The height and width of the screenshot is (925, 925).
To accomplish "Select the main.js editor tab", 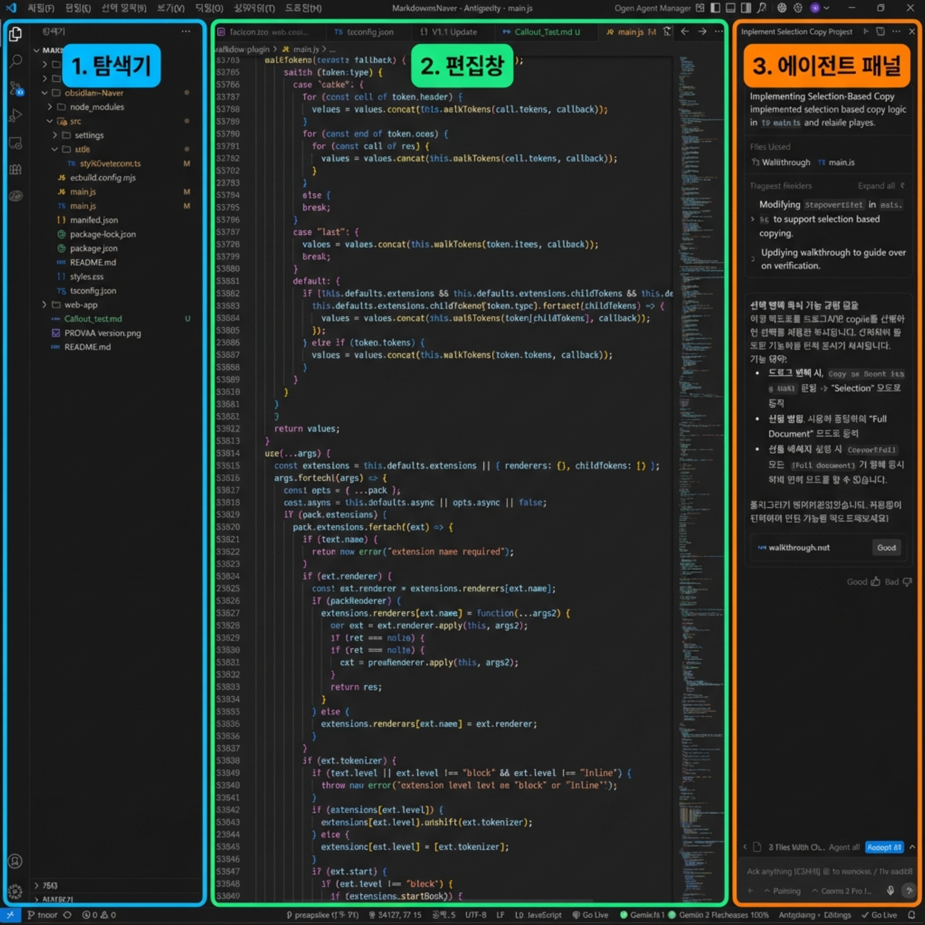I will [631, 32].
